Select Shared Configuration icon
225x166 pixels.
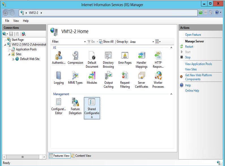pos(92,108)
